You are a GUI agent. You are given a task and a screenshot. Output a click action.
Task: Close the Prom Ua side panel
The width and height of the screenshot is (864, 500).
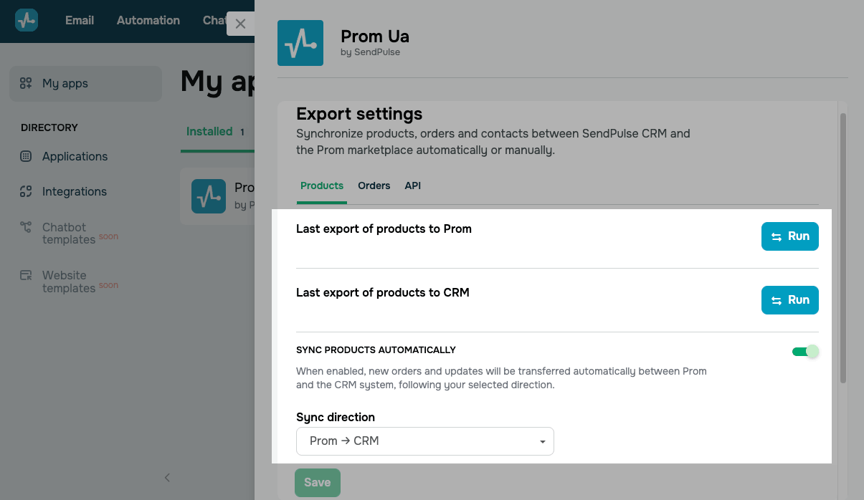coord(240,24)
